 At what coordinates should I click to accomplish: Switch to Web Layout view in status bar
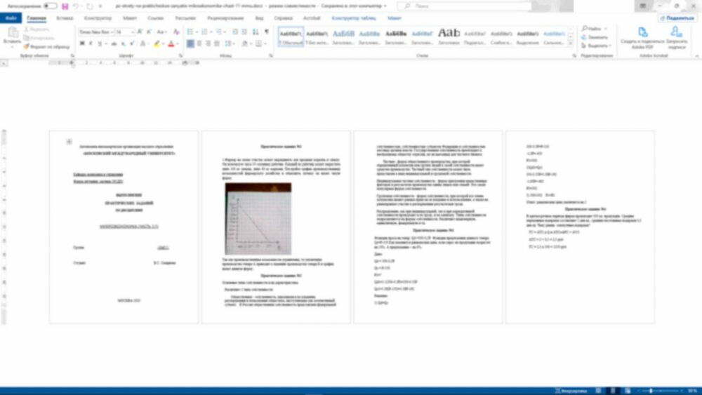(628, 391)
